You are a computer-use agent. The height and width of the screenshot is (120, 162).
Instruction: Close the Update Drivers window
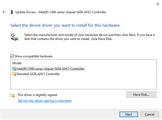158,4
